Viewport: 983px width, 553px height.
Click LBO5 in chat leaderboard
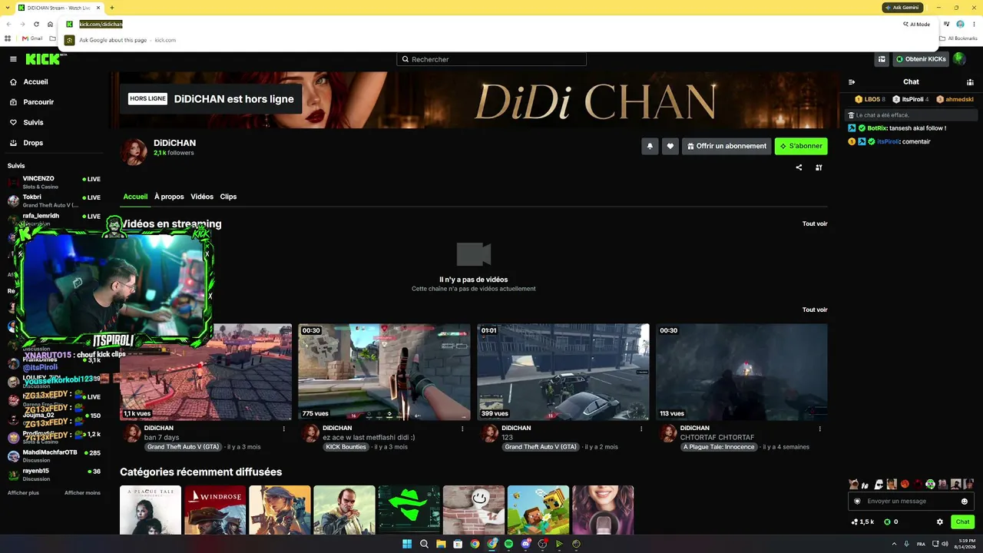pos(870,100)
